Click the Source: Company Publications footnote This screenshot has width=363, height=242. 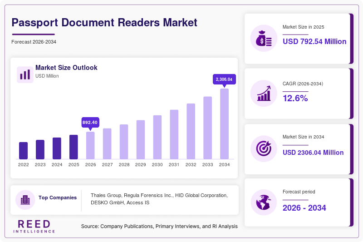point(159,226)
